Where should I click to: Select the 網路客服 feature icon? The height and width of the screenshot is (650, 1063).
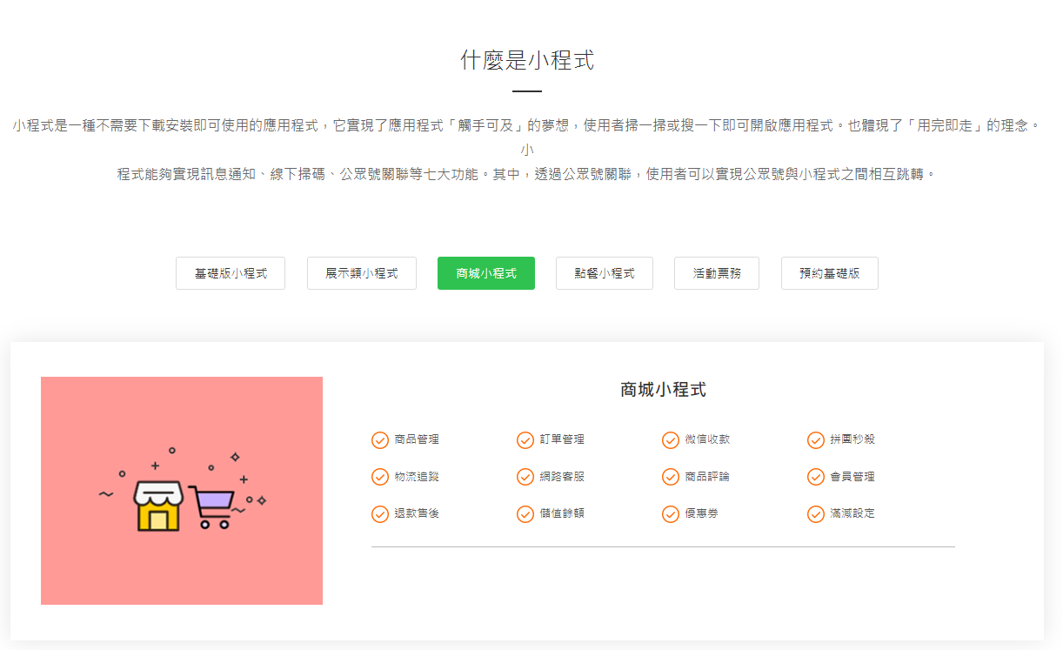click(525, 477)
